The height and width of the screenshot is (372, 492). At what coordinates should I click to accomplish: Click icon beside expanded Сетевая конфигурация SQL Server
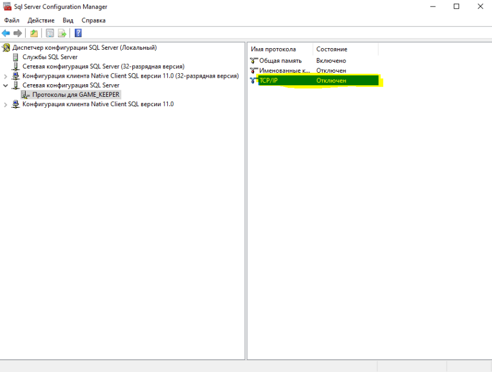pyautogui.click(x=15, y=85)
